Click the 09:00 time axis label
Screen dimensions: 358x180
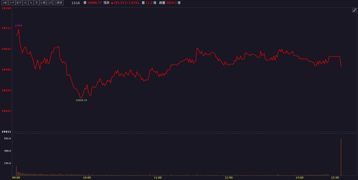tap(16, 178)
